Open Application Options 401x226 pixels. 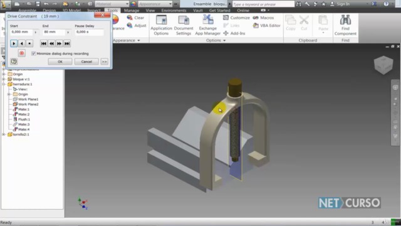pos(162,25)
